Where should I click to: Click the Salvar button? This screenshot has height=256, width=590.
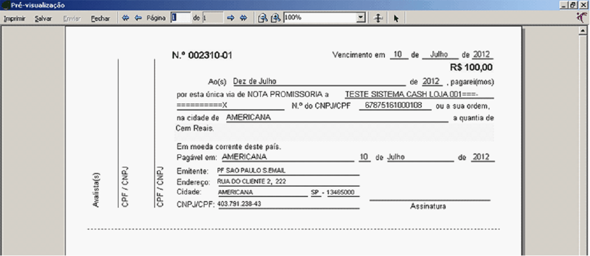[43, 18]
